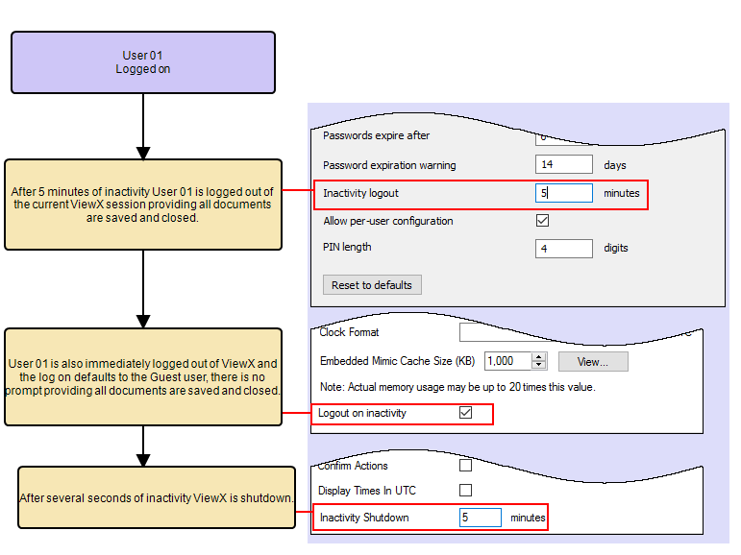Click the Reset to defaults button
The width and height of the screenshot is (741, 555).
pyautogui.click(x=372, y=285)
